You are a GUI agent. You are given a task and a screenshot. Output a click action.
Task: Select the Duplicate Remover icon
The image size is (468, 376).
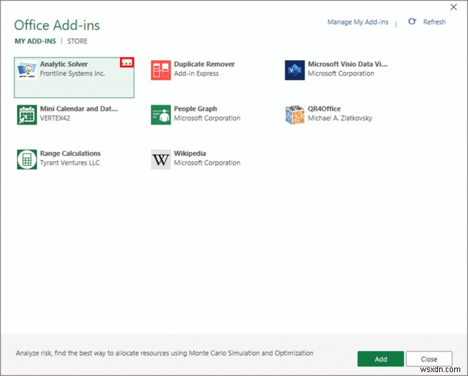(x=161, y=70)
